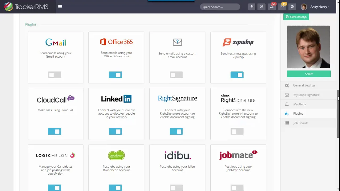Click the idibu plugin logo
This screenshot has width=340, height=191.
pos(177,155)
